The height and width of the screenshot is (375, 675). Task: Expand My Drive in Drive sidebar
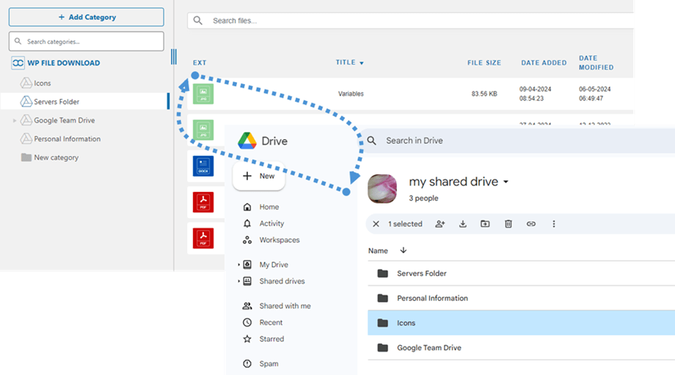[238, 265]
